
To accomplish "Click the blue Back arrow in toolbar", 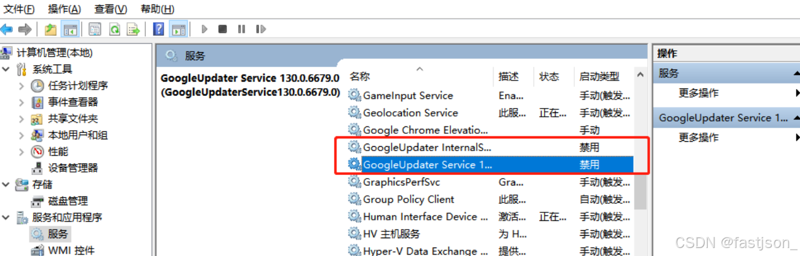I will (7, 29).
